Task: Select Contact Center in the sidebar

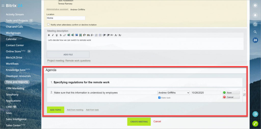Action: click(15, 45)
